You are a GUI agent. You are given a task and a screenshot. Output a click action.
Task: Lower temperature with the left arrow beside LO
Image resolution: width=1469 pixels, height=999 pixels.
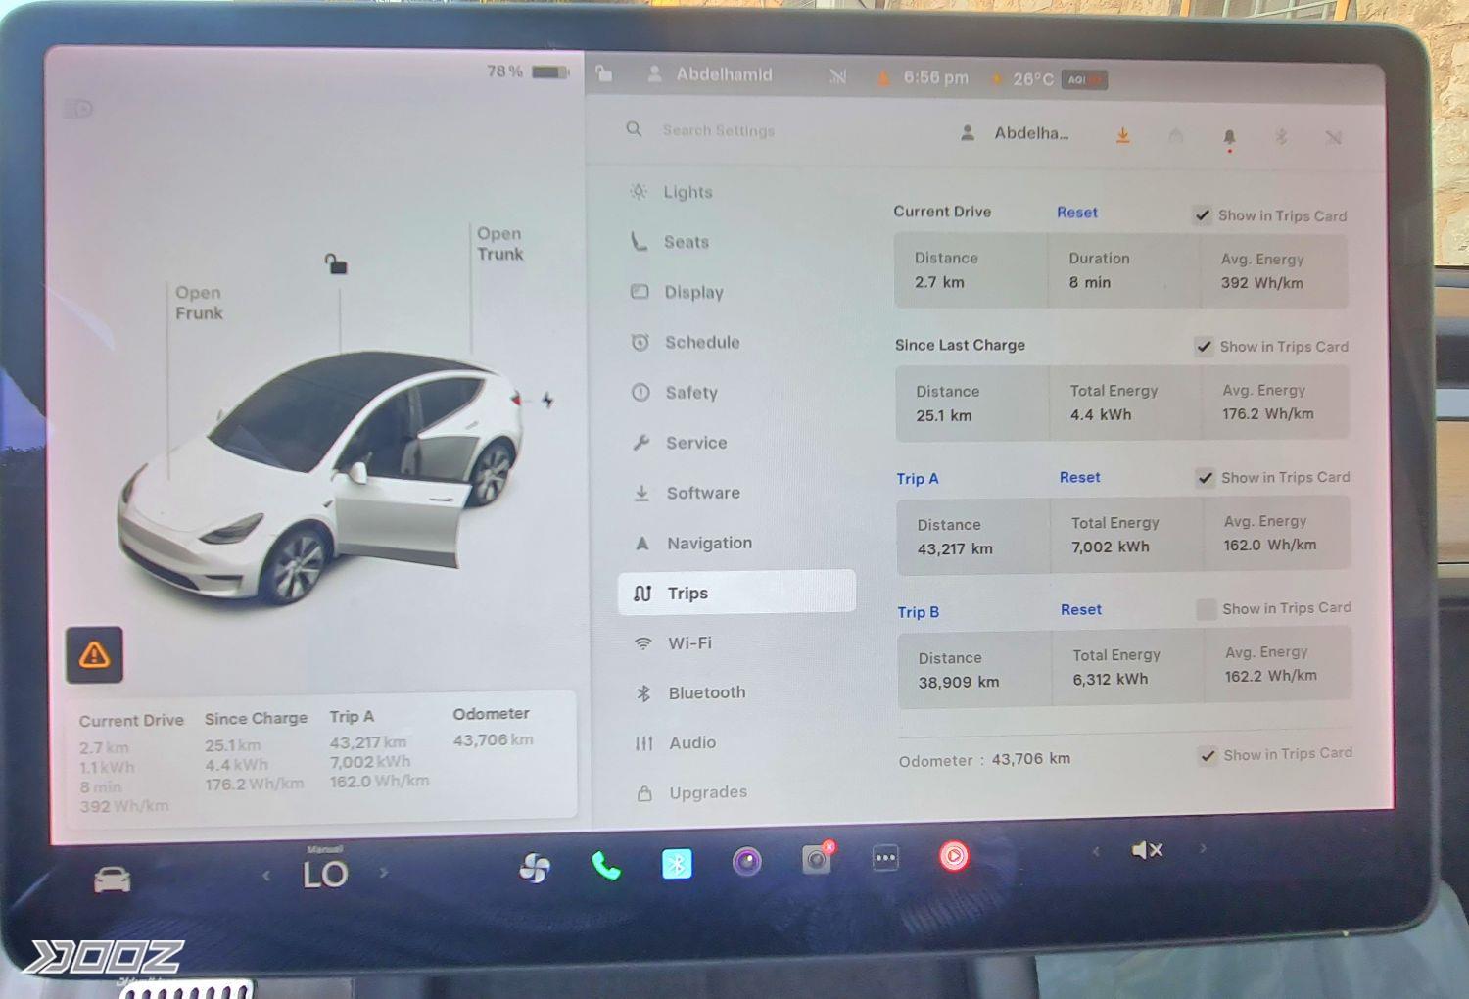(266, 875)
